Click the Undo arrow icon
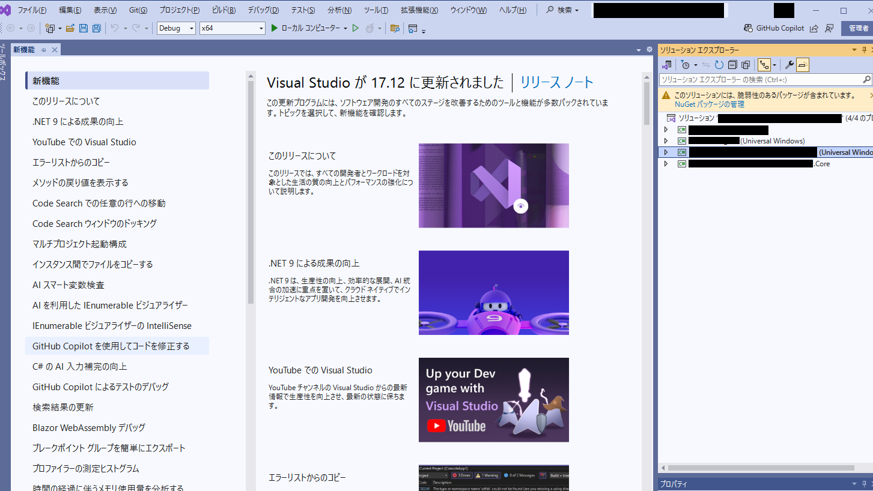This screenshot has width=873, height=491. (114, 28)
